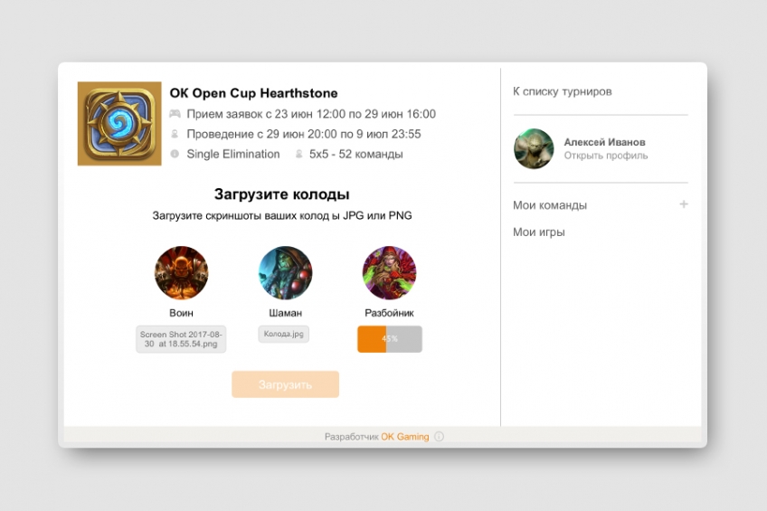Click the gamepad icon beside Прием заявок

point(175,114)
